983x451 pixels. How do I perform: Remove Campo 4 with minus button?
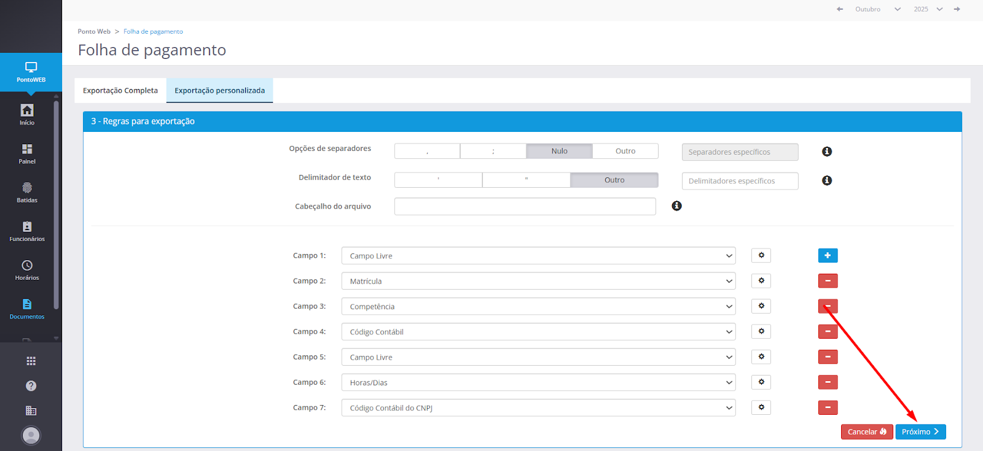[x=828, y=331]
